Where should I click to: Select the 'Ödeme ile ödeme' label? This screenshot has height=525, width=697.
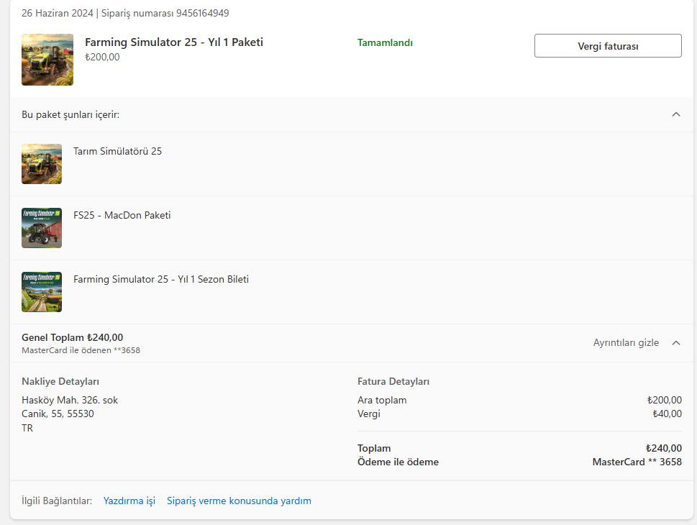(x=398, y=462)
